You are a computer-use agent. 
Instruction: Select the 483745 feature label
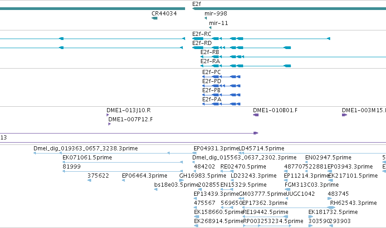(x=338, y=194)
